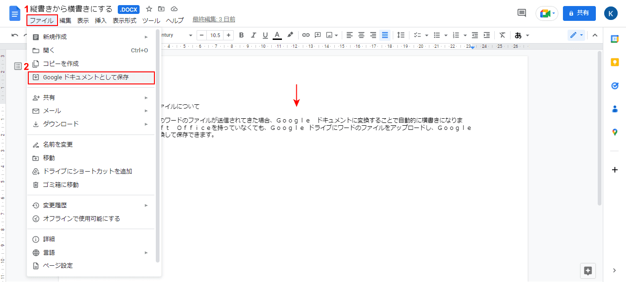Click the insert image icon

(330, 35)
